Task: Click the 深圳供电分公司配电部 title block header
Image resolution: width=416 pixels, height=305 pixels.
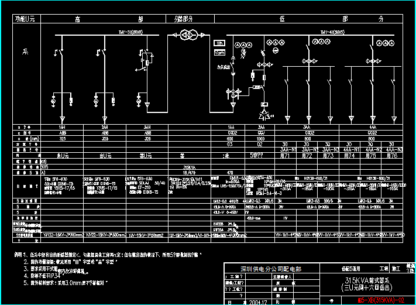Action: (271, 269)
